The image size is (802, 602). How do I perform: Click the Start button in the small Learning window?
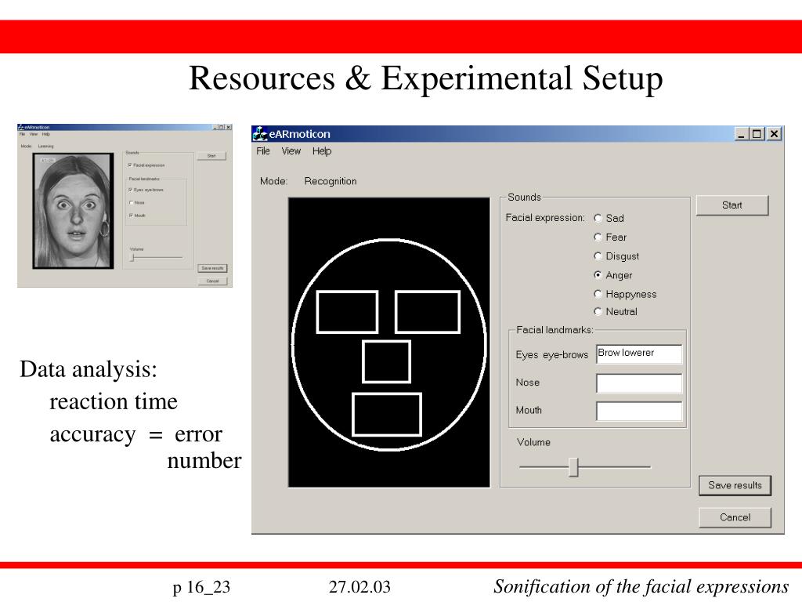211,156
